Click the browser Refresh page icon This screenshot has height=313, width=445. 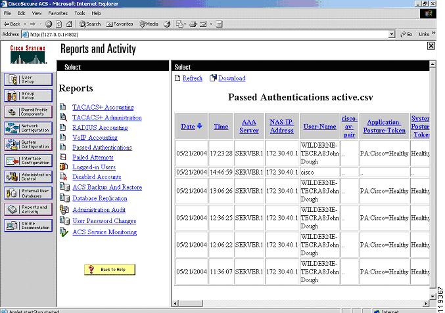coord(59,24)
